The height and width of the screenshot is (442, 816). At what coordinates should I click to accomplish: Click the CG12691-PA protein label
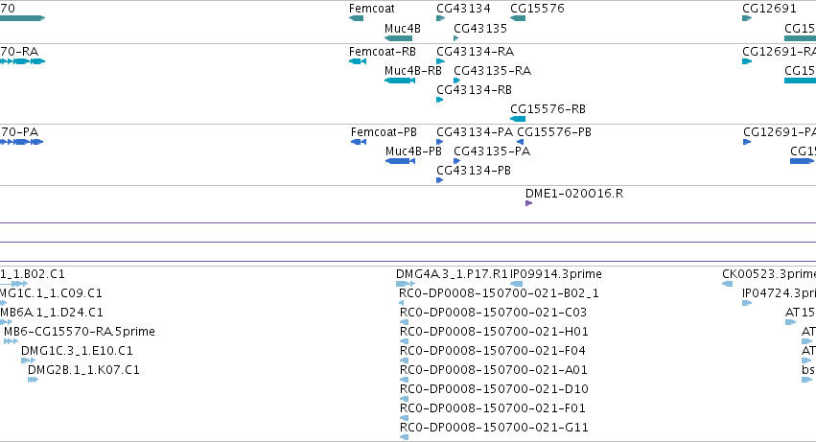click(x=779, y=132)
